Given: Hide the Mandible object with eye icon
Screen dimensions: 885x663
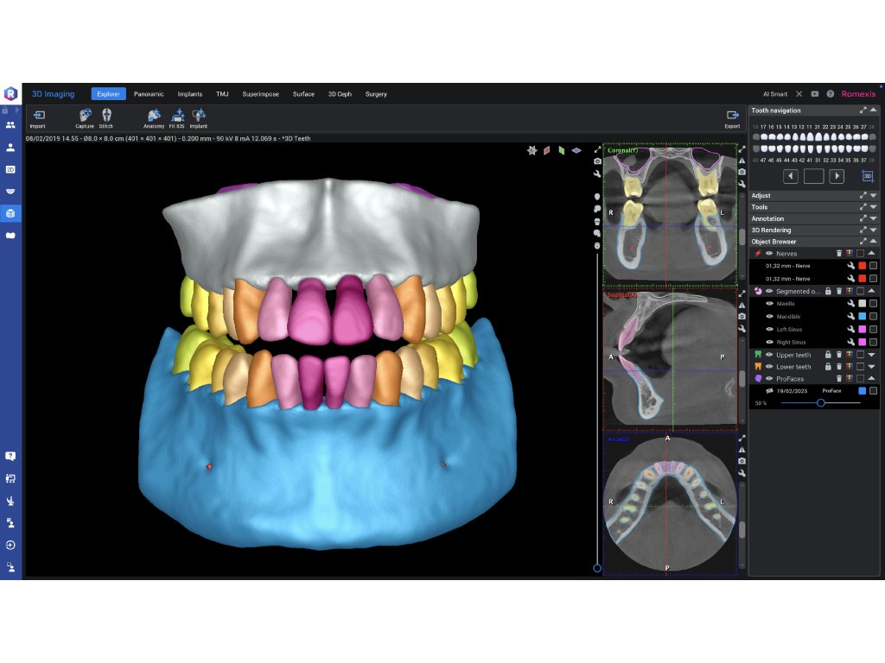Looking at the screenshot, I should [x=769, y=317].
